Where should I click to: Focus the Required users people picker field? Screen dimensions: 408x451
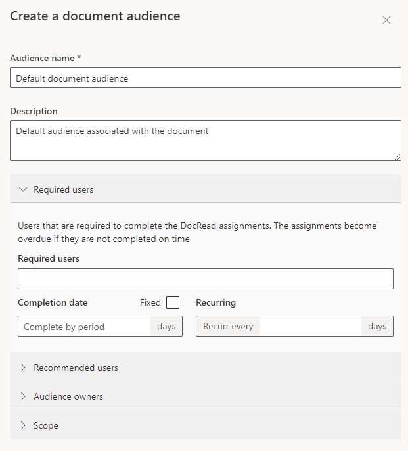(x=205, y=279)
